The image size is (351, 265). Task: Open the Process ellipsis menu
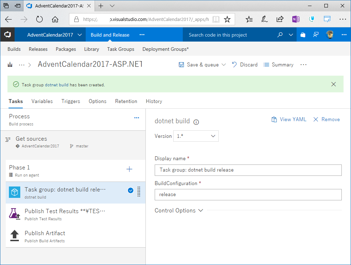coord(137,118)
